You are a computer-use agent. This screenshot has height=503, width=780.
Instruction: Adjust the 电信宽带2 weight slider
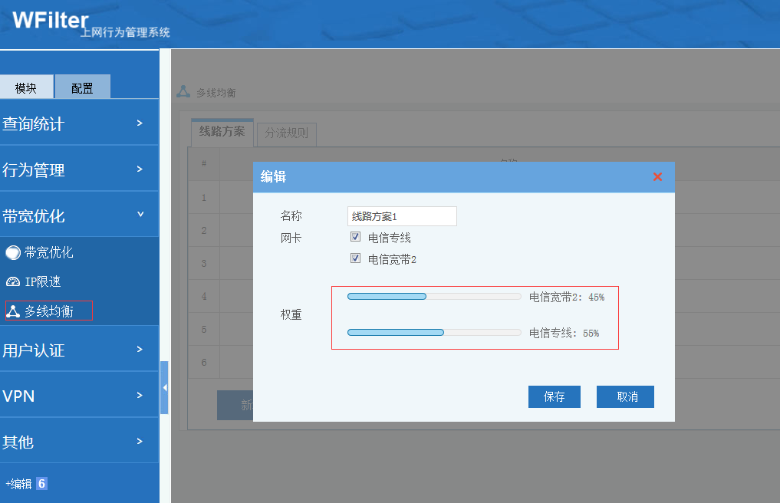pyautogui.click(x=426, y=297)
